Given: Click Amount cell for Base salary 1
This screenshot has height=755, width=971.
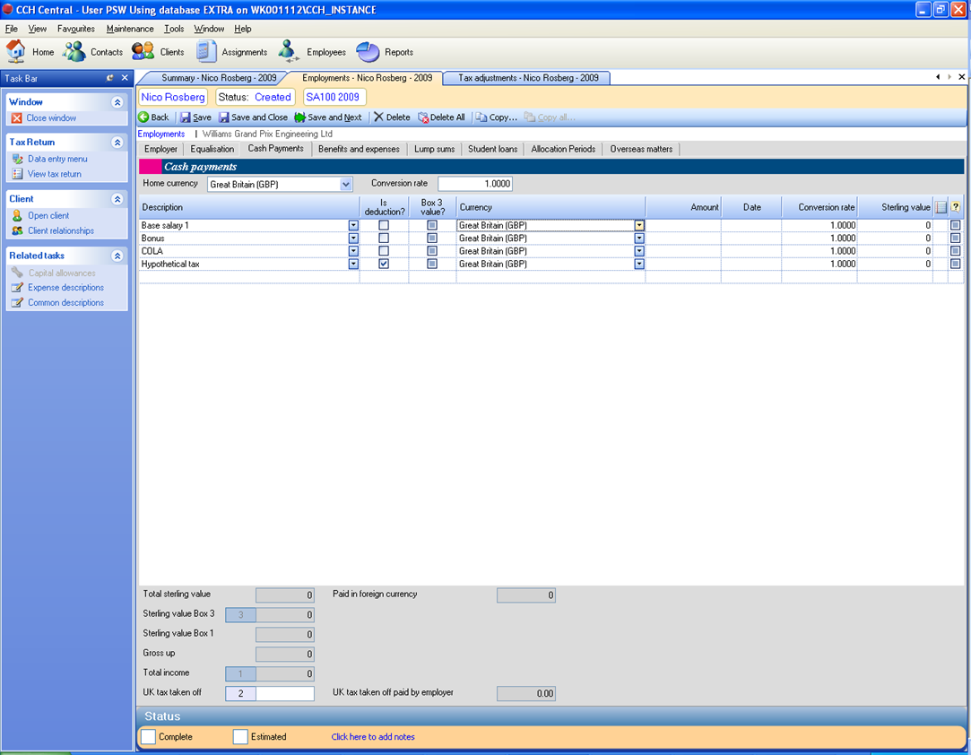Looking at the screenshot, I should 683,225.
